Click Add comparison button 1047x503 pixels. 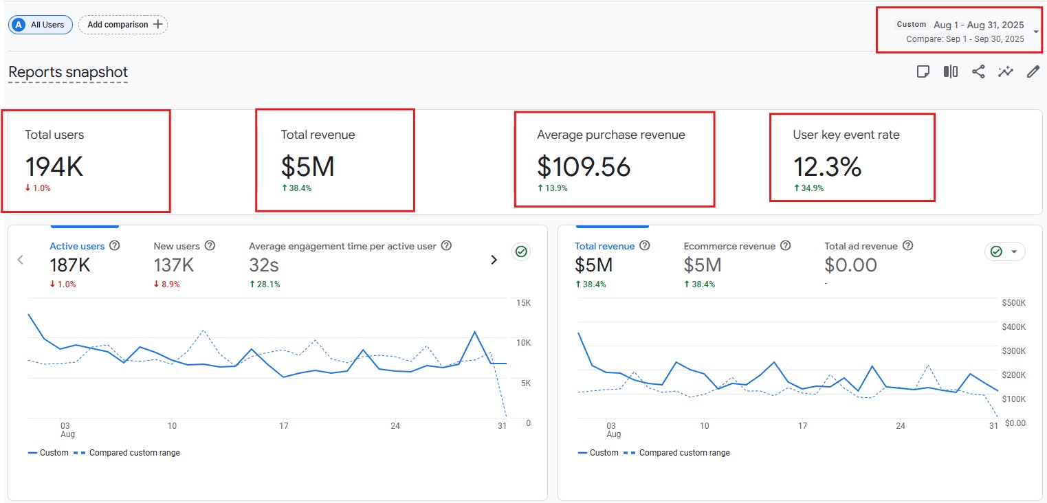pos(123,25)
